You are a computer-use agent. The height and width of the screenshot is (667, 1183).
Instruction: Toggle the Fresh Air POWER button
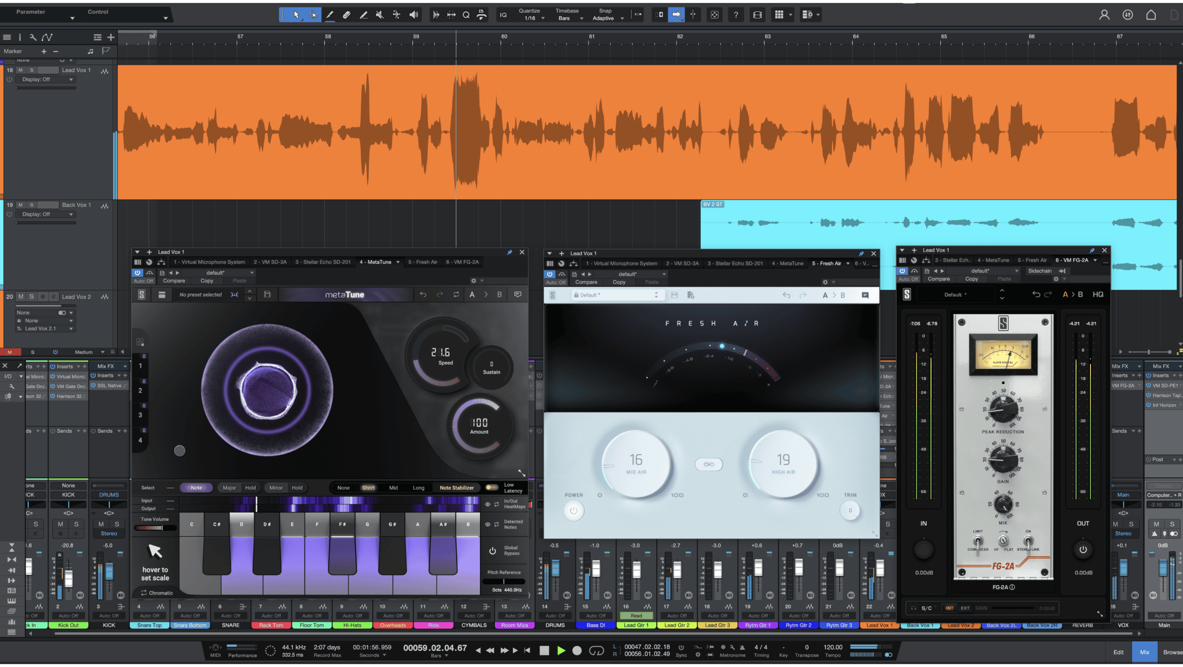point(573,510)
